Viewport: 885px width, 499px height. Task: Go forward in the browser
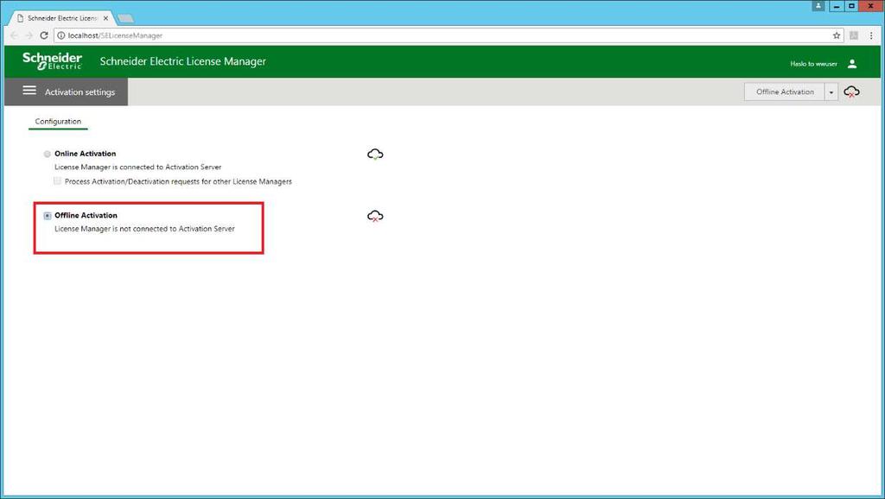pos(29,35)
